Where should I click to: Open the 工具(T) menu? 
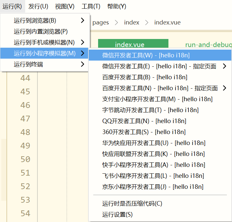click(x=91, y=6)
